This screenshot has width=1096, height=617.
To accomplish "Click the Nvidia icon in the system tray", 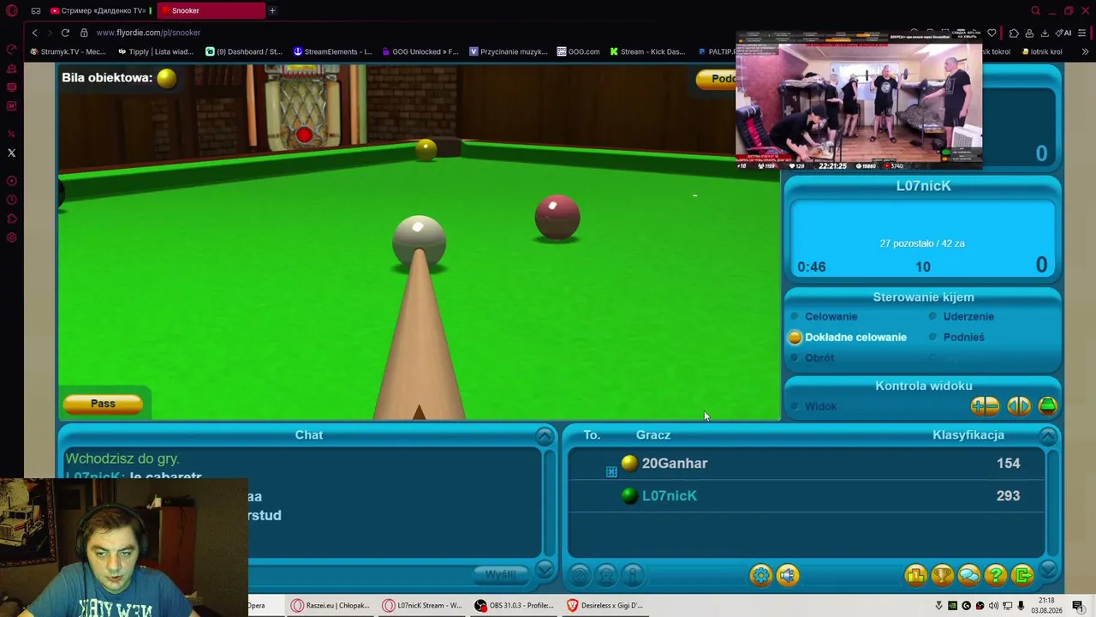I will pos(952,606).
